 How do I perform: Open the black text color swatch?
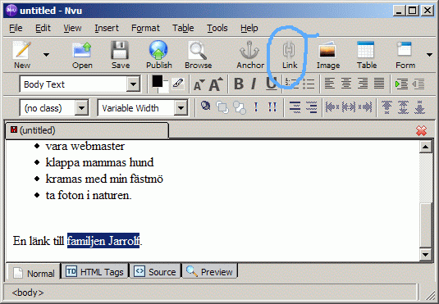157,81
